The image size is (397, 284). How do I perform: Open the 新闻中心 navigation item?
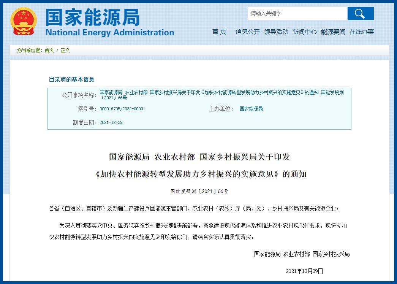coord(305,32)
